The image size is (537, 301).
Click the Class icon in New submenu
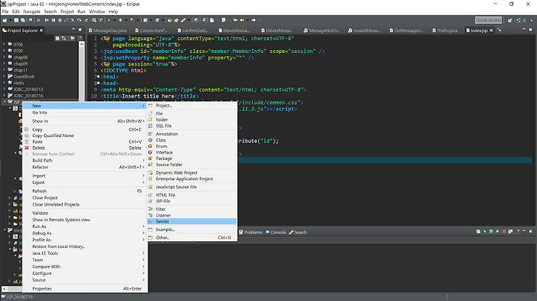pyautogui.click(x=151, y=140)
